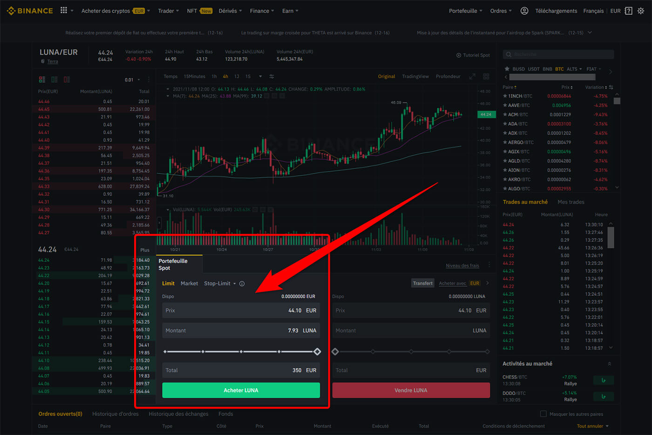The width and height of the screenshot is (652, 435).
Task: Open the user profile account icon
Action: [x=524, y=11]
